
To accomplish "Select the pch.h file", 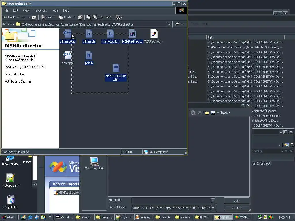I will (x=89, y=58).
